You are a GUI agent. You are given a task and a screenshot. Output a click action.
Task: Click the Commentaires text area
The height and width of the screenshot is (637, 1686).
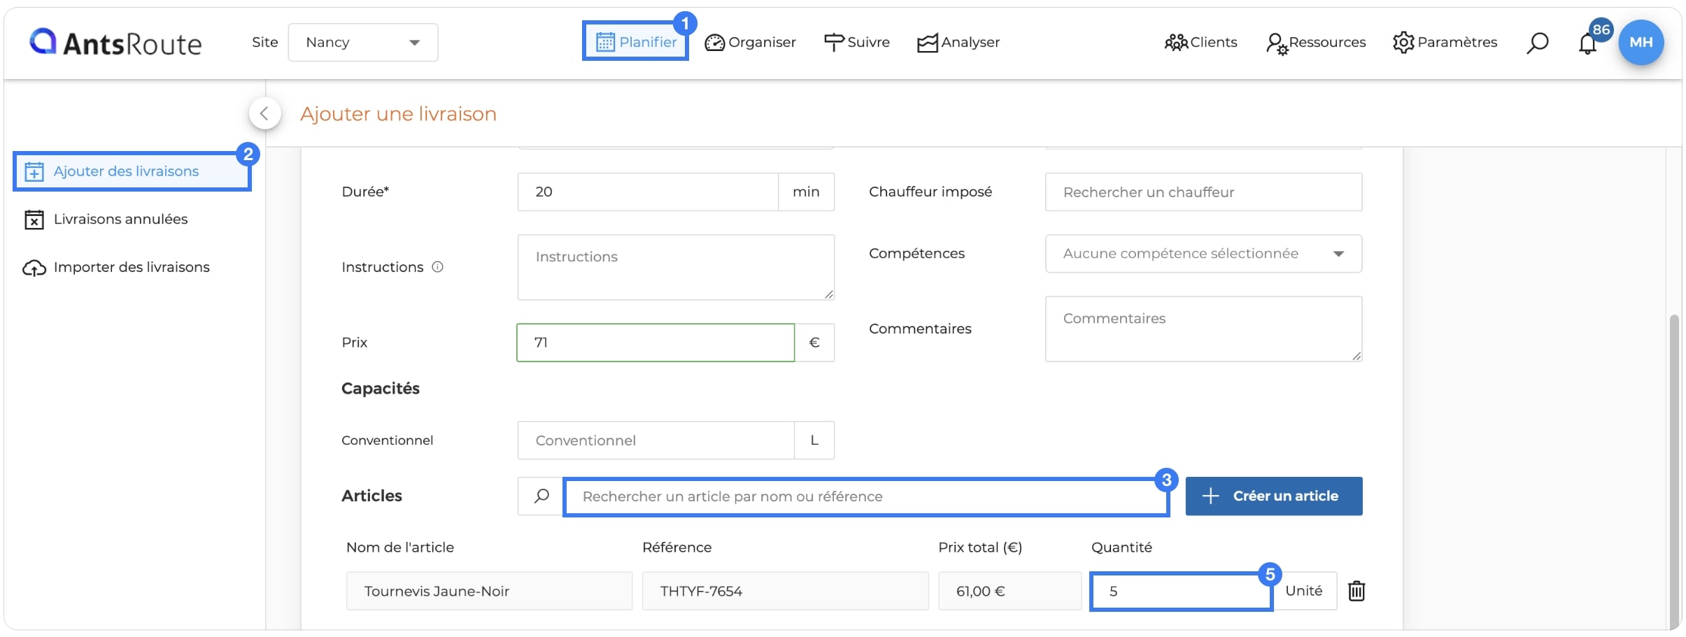1203,329
